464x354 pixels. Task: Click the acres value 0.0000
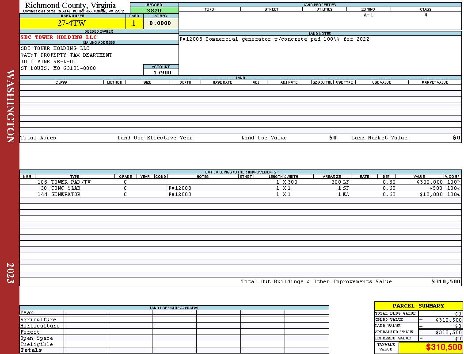click(160, 23)
